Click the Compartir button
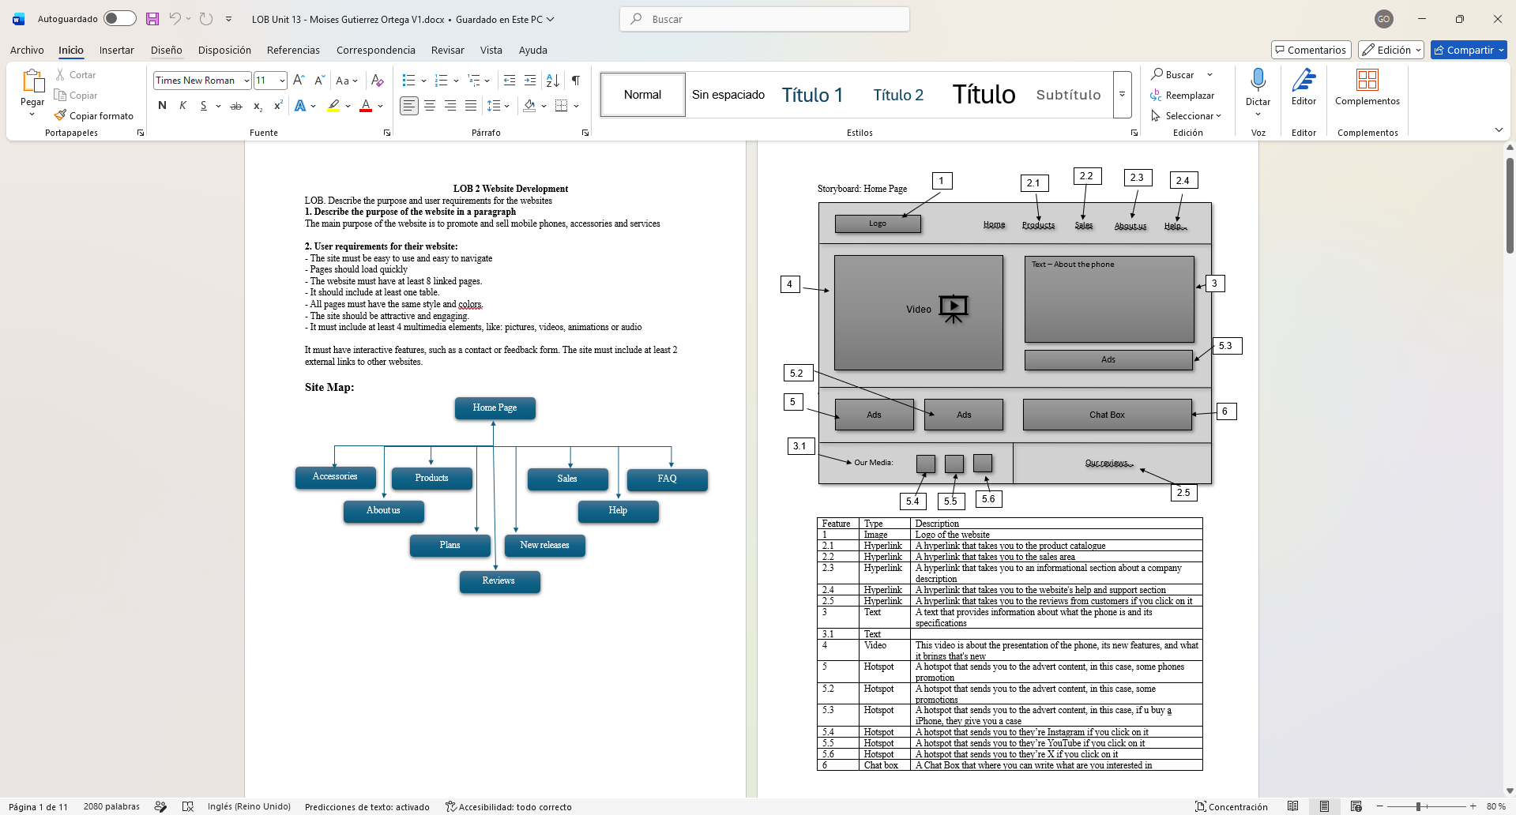Image resolution: width=1516 pixels, height=815 pixels. [1469, 50]
